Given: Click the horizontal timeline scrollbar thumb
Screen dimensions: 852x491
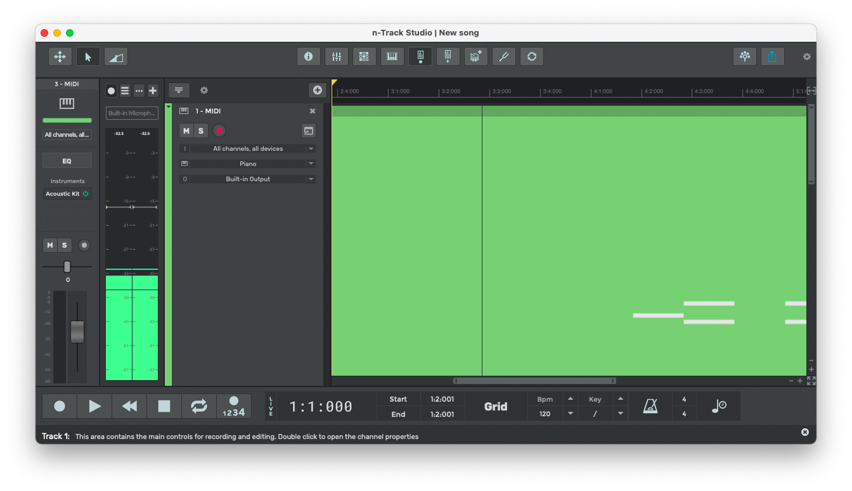Looking at the screenshot, I should click(534, 381).
